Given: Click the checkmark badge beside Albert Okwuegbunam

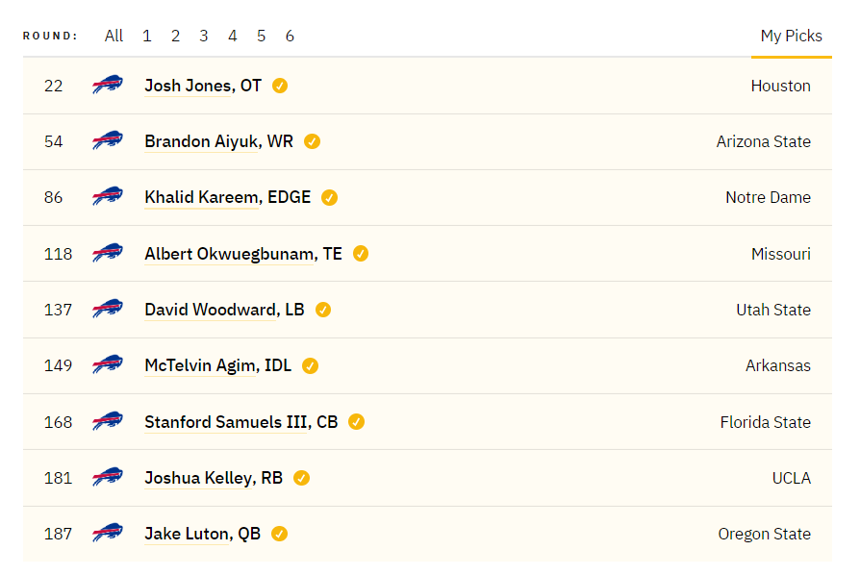Looking at the screenshot, I should 361,254.
